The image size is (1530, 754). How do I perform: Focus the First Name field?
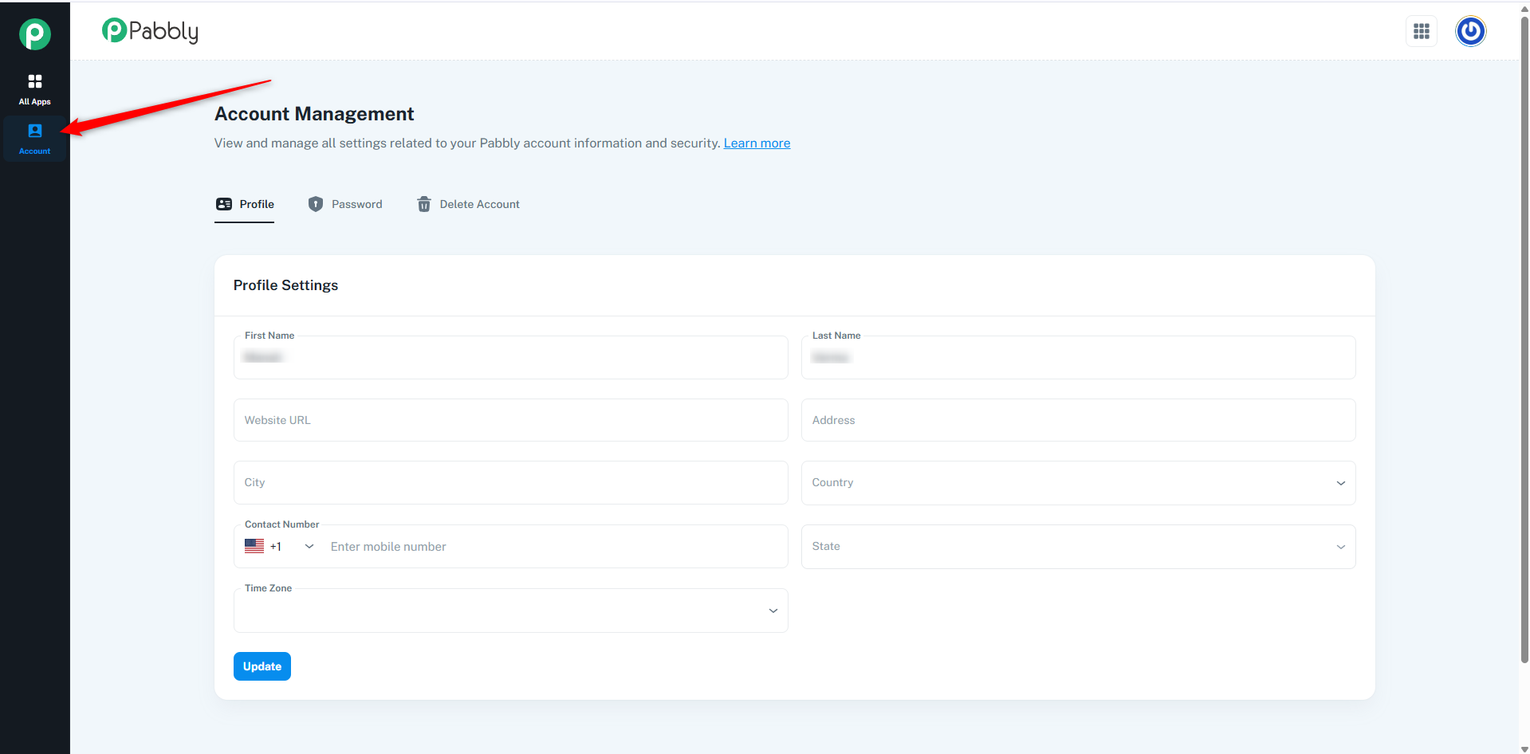(510, 357)
